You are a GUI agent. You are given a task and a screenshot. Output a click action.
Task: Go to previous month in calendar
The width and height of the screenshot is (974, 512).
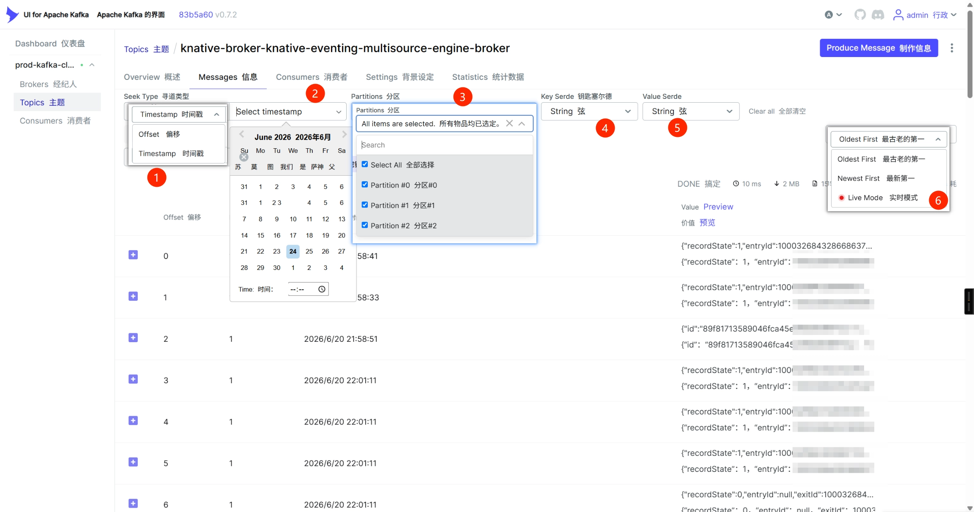point(242,134)
